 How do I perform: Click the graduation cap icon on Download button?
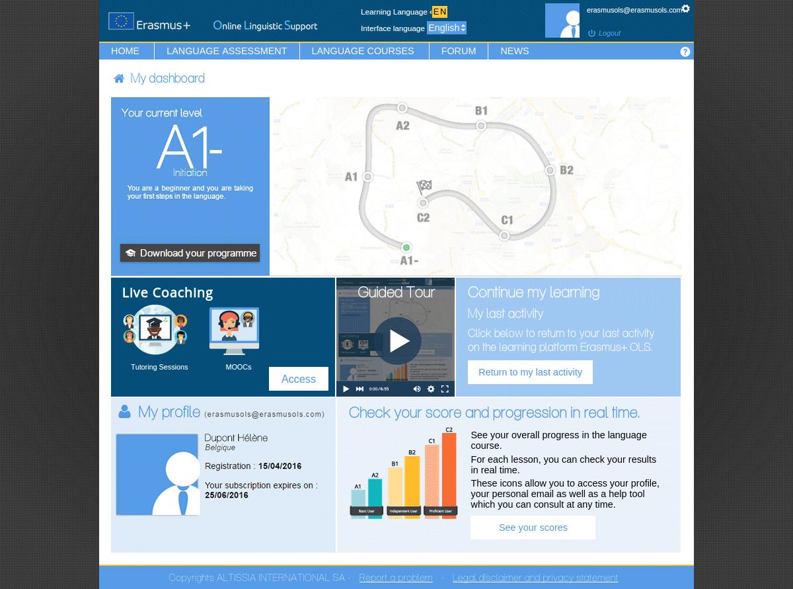(x=130, y=253)
